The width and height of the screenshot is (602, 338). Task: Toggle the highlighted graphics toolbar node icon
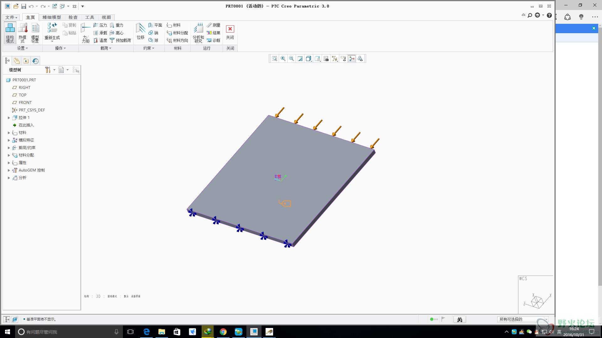(x=352, y=59)
